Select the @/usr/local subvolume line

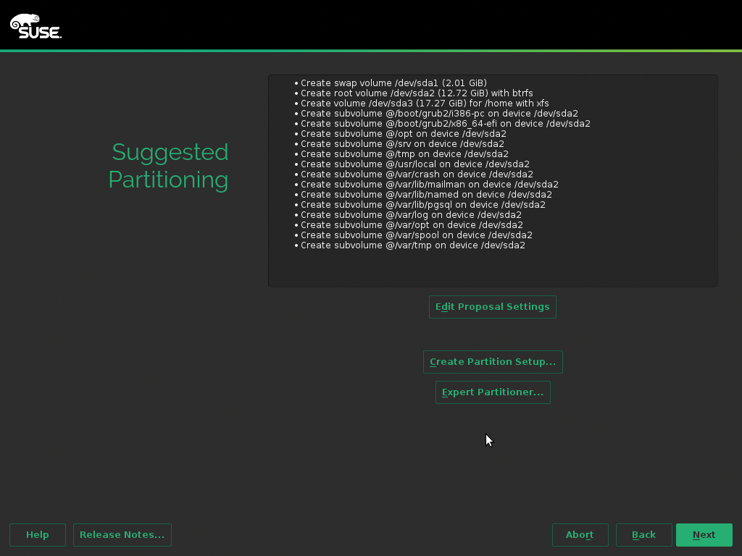[414, 164]
